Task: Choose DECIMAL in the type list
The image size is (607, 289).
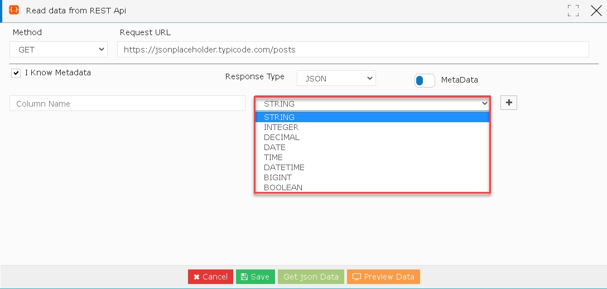Action: click(373, 137)
